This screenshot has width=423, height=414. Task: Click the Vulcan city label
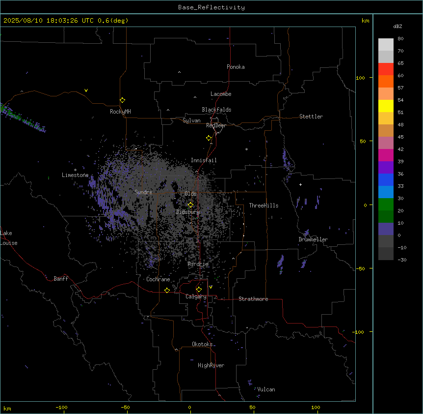tap(266, 389)
